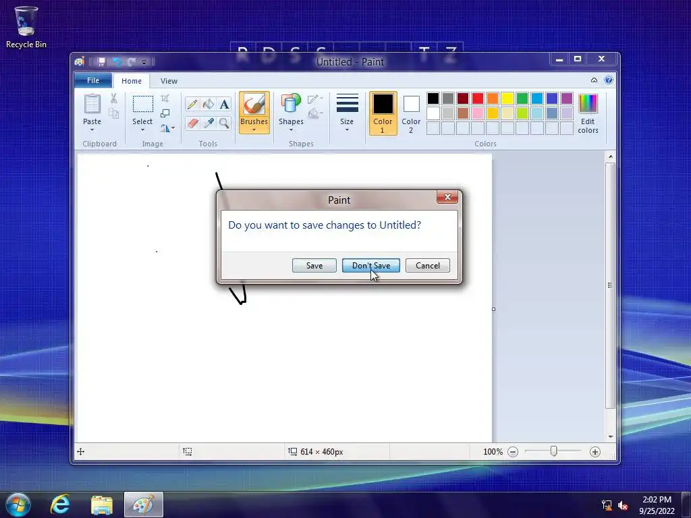Click the clock showing 2:02 PM
The height and width of the screenshot is (518, 691).
click(x=657, y=500)
